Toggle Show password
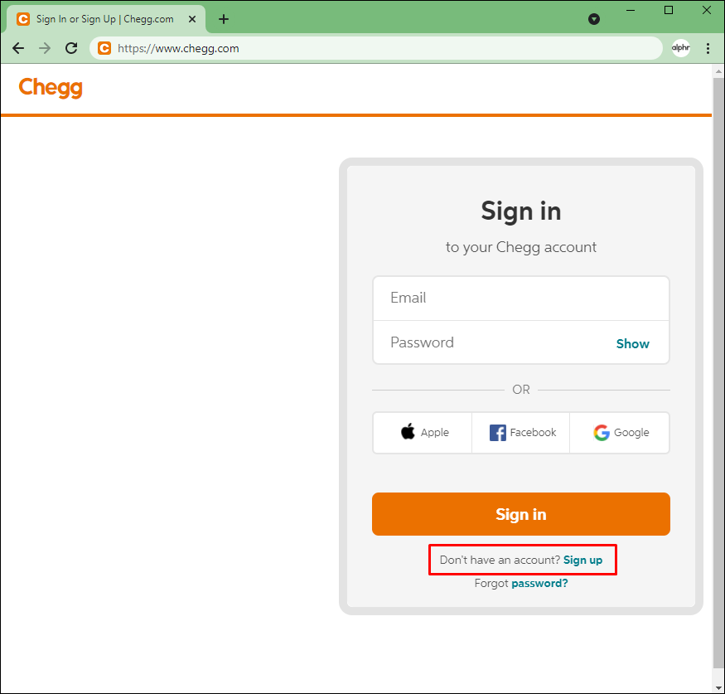 (x=632, y=344)
